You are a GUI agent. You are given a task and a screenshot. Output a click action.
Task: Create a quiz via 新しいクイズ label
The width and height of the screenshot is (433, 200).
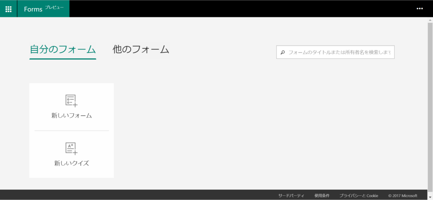[x=71, y=163]
